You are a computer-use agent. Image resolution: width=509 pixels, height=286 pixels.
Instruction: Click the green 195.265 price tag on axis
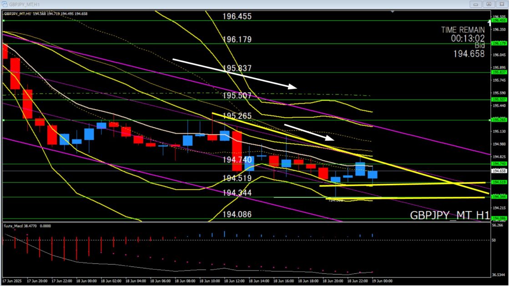[499, 120]
